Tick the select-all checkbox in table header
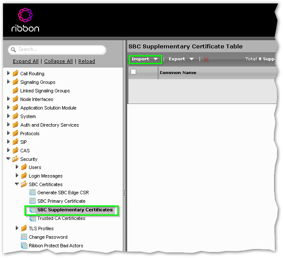This screenshot has height=258, width=283. pos(134,72)
